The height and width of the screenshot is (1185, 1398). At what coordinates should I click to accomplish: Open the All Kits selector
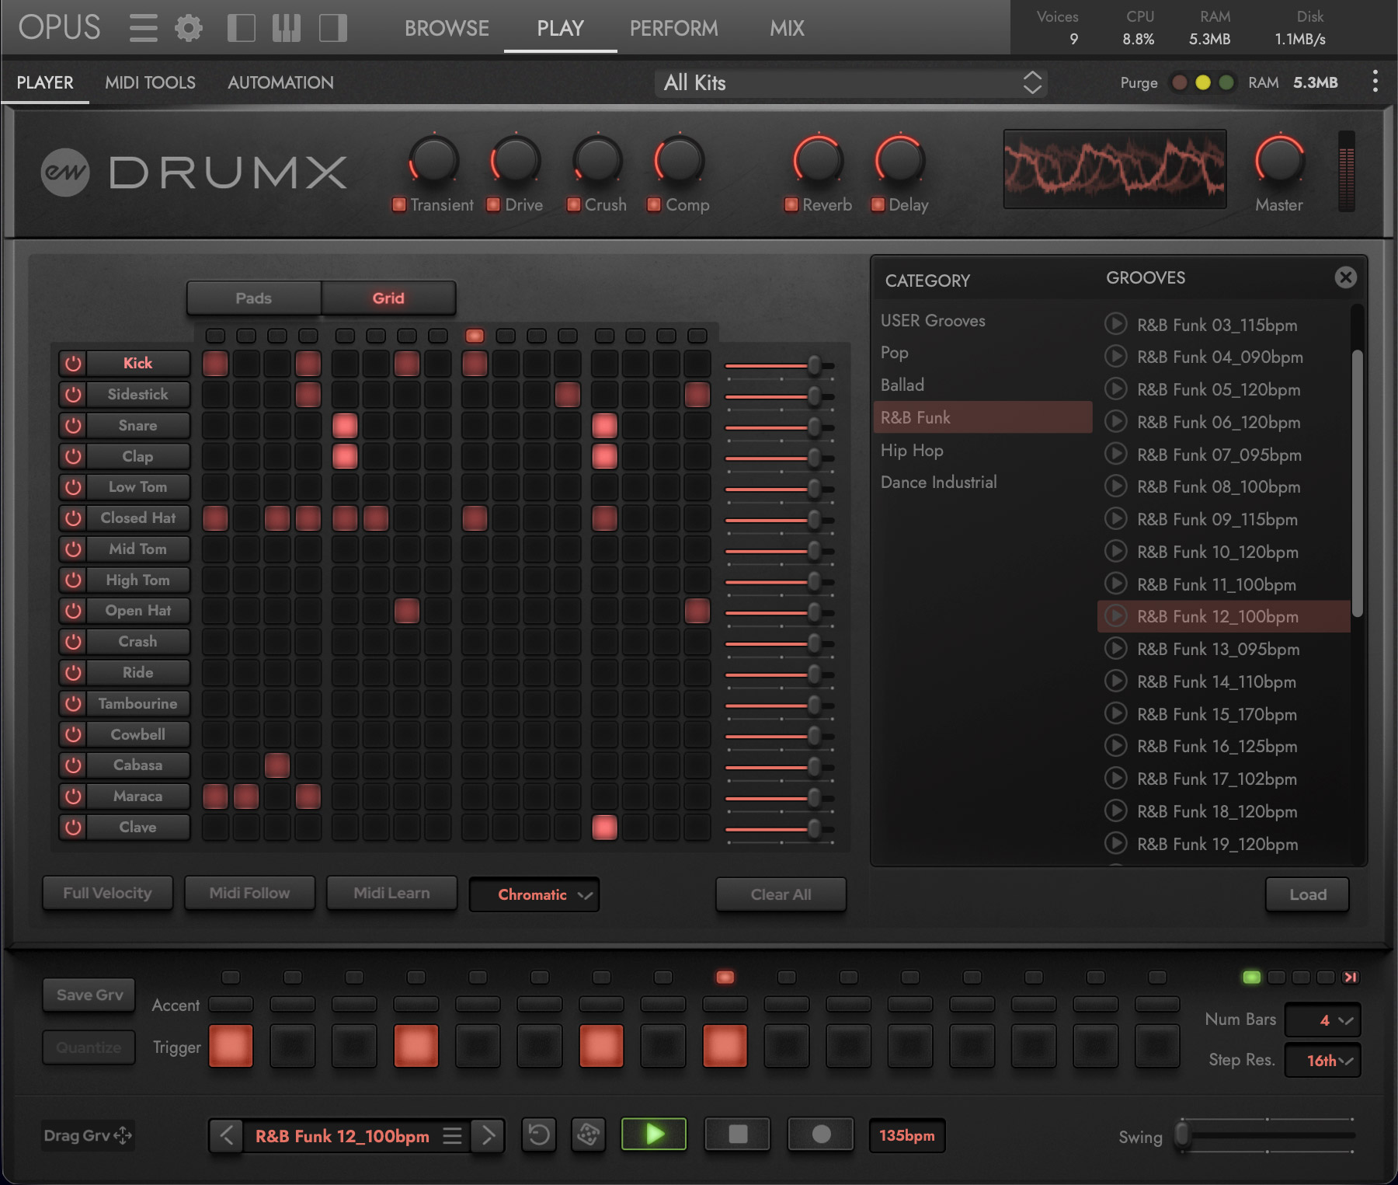tap(850, 82)
